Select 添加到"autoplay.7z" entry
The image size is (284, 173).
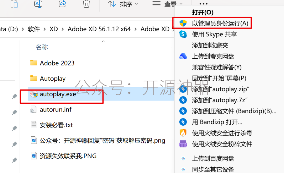[x=220, y=100]
